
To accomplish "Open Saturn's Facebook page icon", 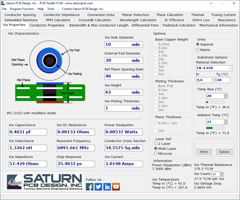I will [x=89, y=187].
